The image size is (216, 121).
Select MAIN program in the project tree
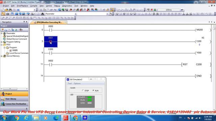click(15, 50)
